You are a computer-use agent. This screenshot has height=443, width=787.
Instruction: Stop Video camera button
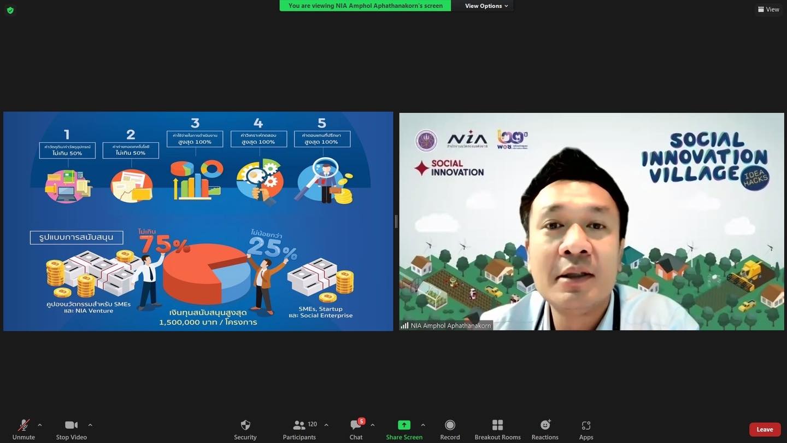point(71,429)
